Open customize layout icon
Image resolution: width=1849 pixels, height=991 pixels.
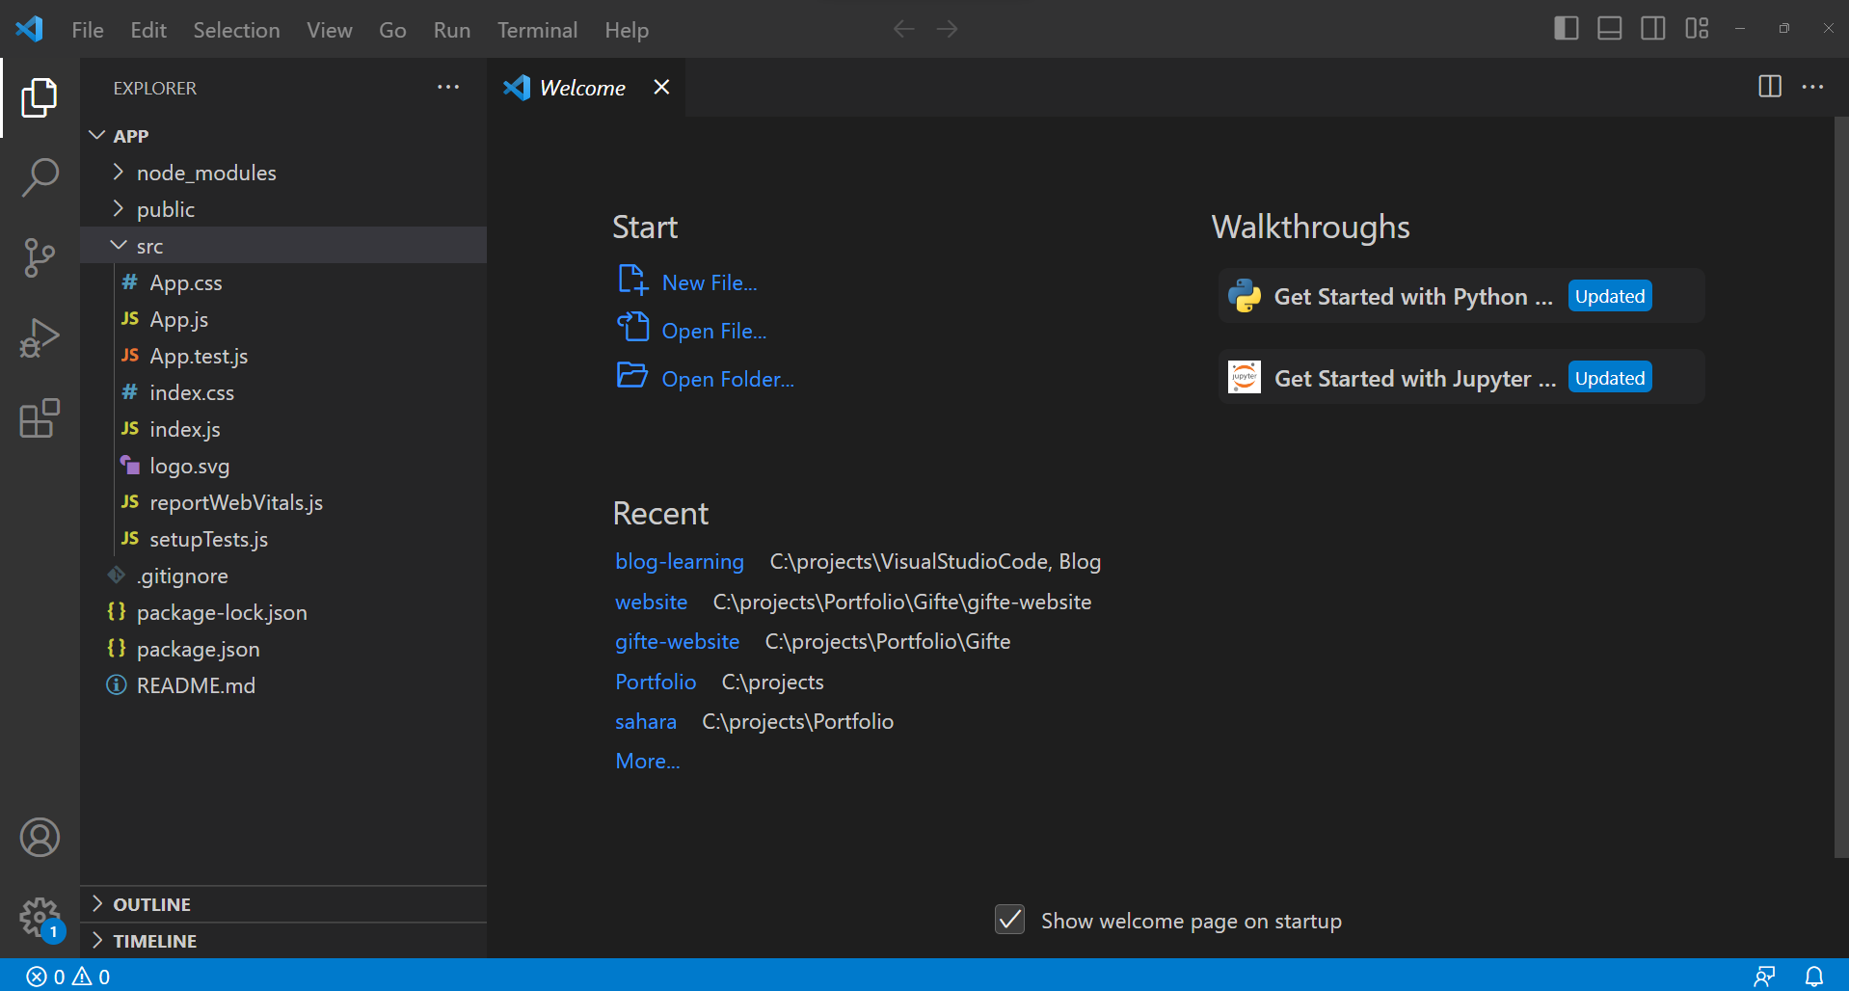pyautogui.click(x=1697, y=29)
